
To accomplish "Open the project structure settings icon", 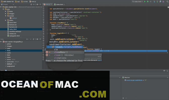I will [160, 1].
